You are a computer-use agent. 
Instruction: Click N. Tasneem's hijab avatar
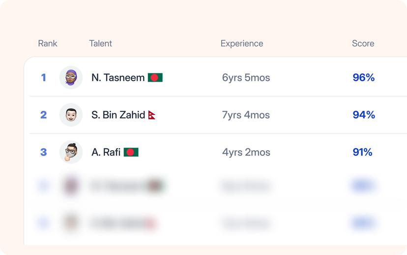click(71, 77)
